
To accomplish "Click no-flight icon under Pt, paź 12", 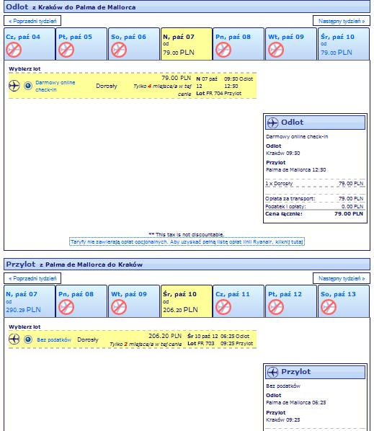I will pos(276,307).
